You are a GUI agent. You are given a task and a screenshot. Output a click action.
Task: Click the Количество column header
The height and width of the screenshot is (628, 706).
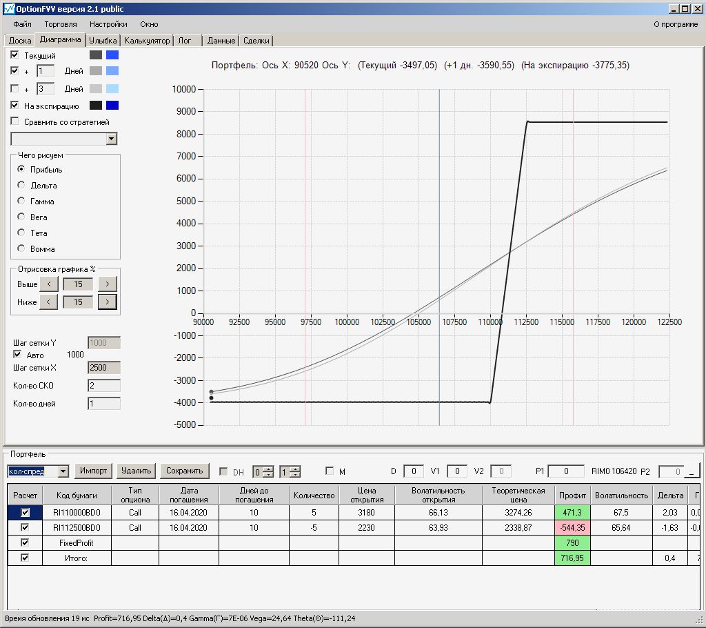(x=314, y=495)
